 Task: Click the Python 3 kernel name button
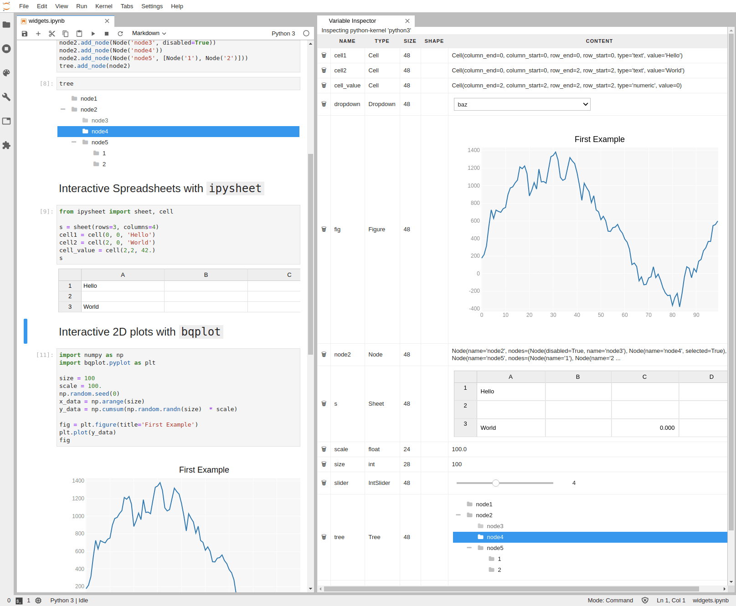(283, 33)
